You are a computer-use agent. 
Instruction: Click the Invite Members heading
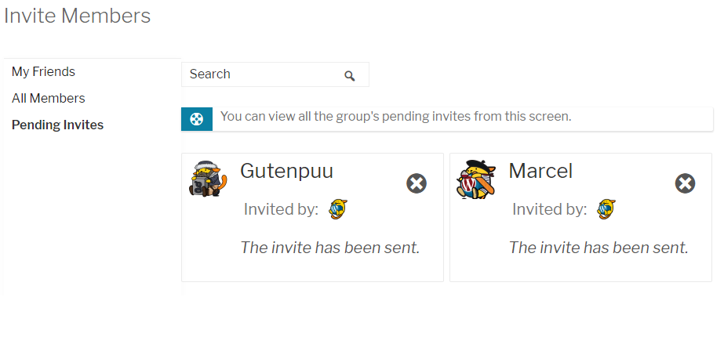[x=77, y=16]
